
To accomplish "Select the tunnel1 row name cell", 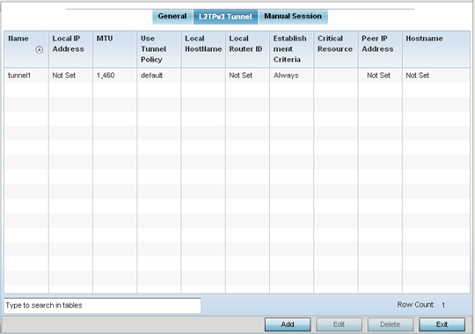I will point(26,76).
